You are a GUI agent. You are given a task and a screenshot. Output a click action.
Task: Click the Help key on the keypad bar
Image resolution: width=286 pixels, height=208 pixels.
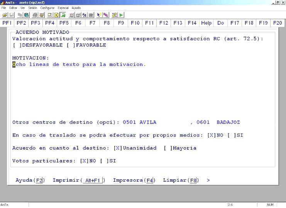pos(206,24)
